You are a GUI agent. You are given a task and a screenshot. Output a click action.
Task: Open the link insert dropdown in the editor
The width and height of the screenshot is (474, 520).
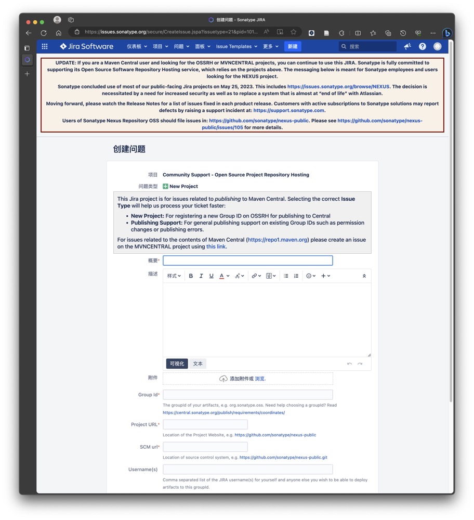[256, 276]
